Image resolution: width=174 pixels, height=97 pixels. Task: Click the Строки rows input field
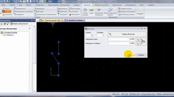click(x=89, y=35)
